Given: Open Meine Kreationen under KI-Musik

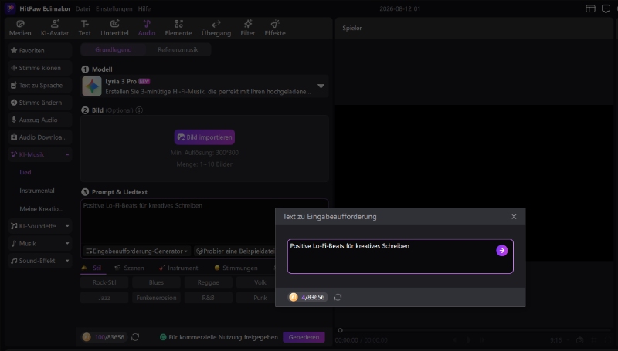Looking at the screenshot, I should pos(42,208).
